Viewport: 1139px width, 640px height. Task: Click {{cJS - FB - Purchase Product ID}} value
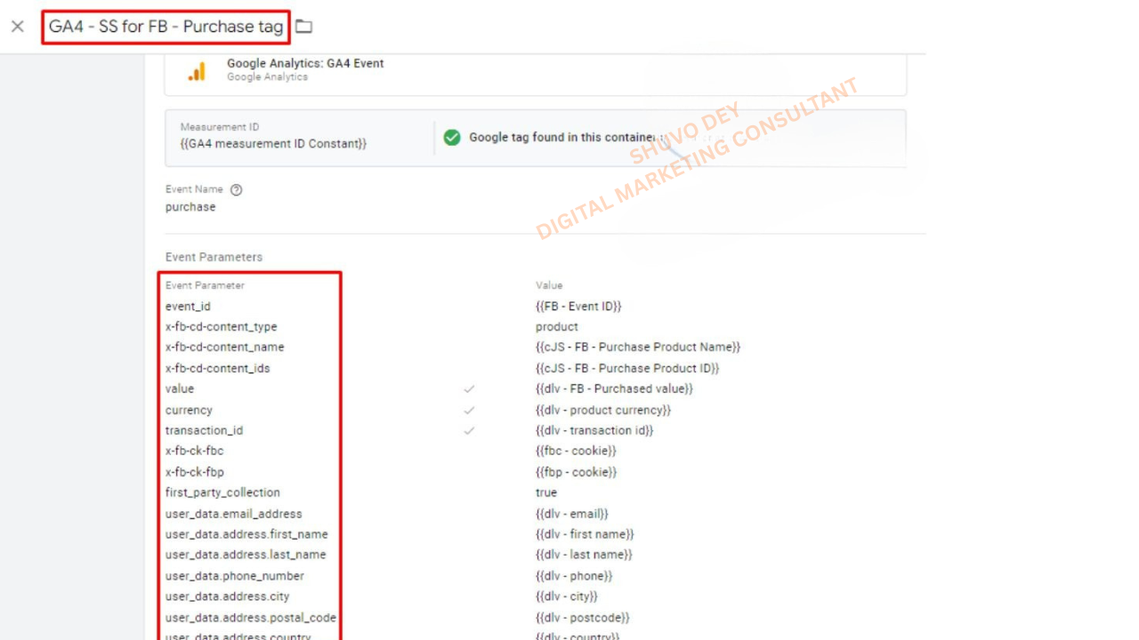pos(627,368)
